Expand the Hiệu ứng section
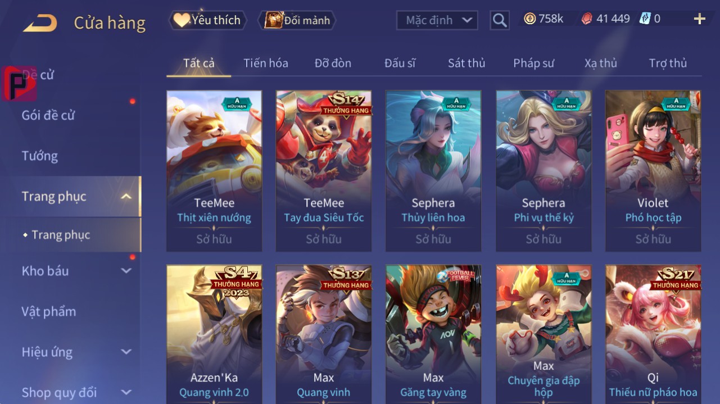This screenshot has width=720, height=404. [x=74, y=352]
